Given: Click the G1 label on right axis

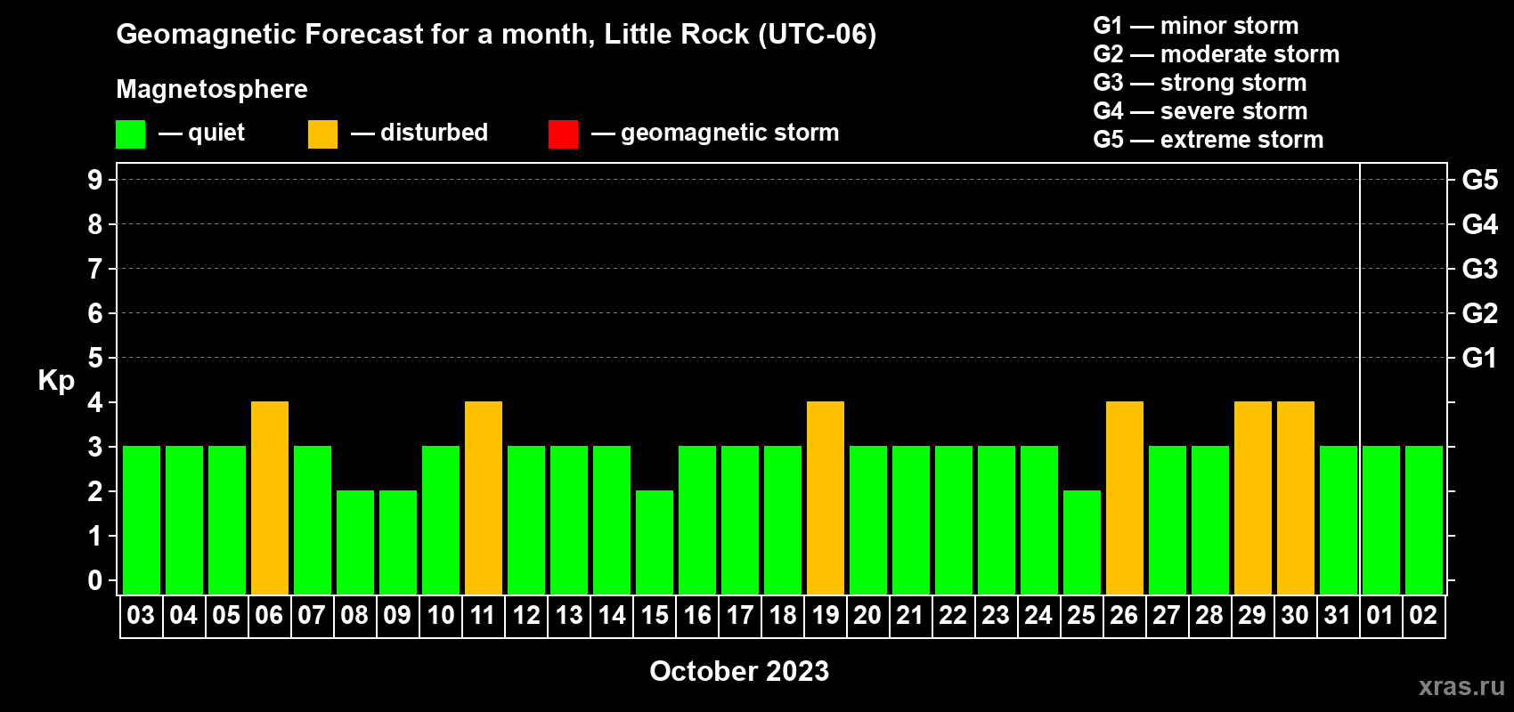Looking at the screenshot, I should click(x=1480, y=358).
